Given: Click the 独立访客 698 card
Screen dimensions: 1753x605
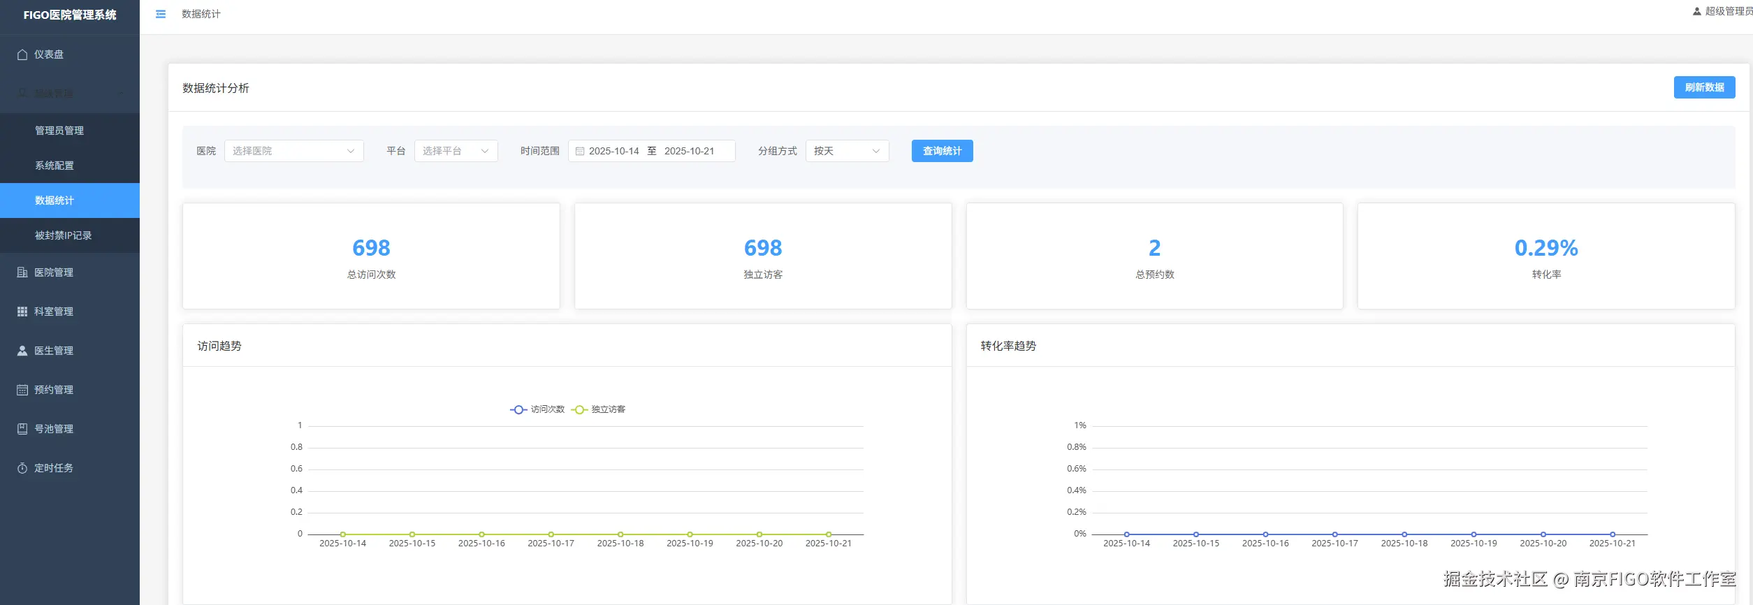Looking at the screenshot, I should [763, 256].
